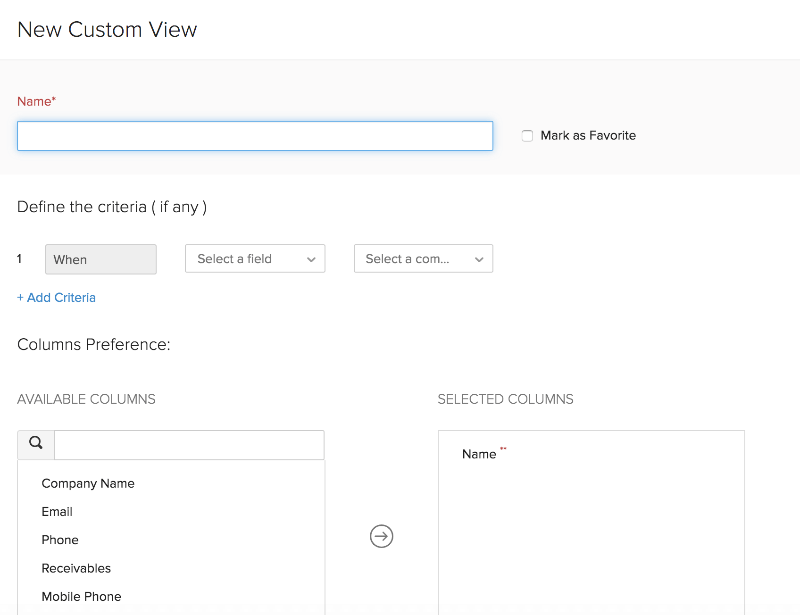Select Receivables from available columns
The width and height of the screenshot is (800, 615).
tap(76, 568)
